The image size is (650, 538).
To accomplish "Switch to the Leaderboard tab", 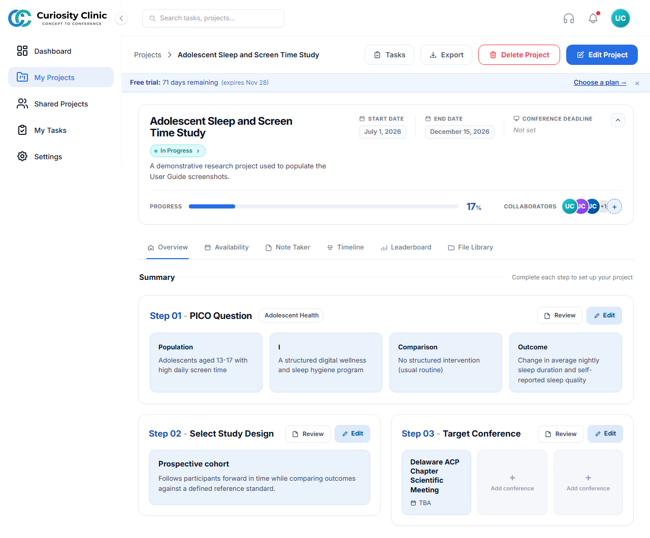I will pyautogui.click(x=406, y=247).
